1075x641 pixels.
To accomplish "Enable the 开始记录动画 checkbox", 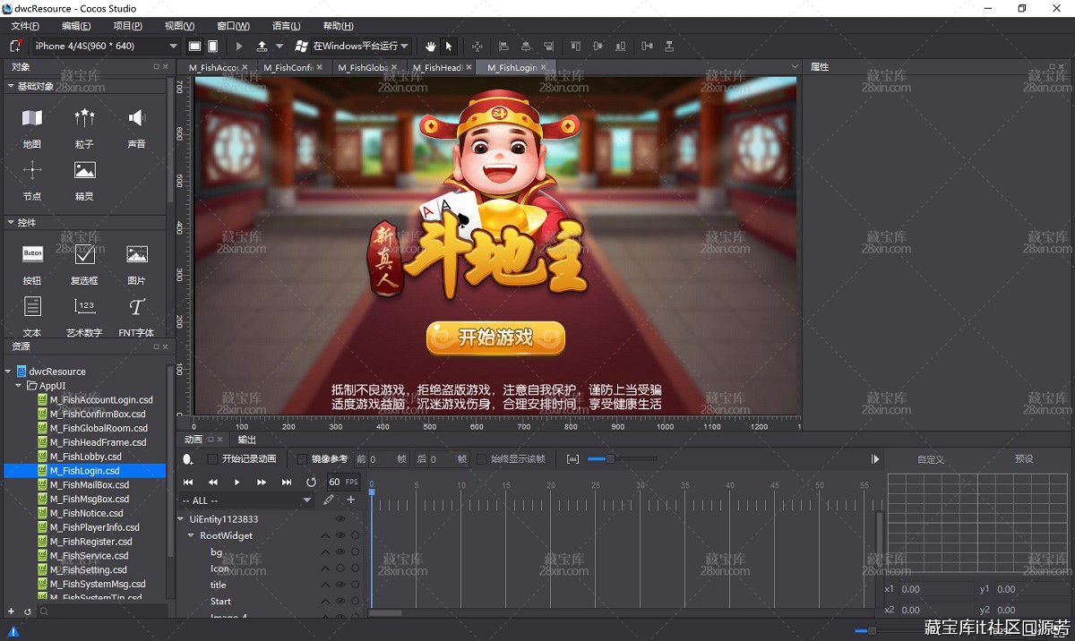I will click(x=212, y=458).
